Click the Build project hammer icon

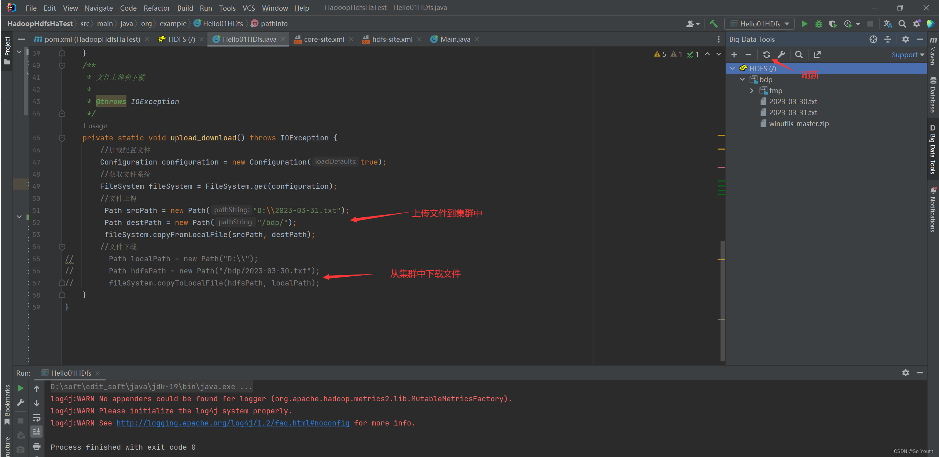click(713, 24)
